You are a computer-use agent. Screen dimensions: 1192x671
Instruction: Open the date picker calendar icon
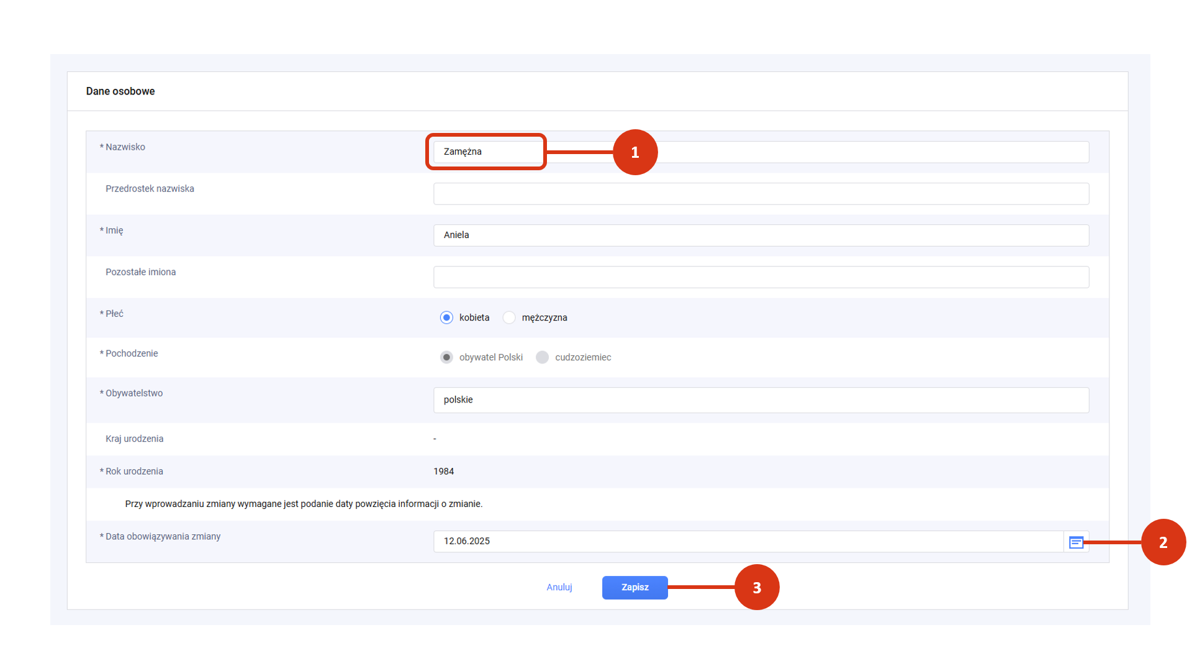tap(1076, 542)
